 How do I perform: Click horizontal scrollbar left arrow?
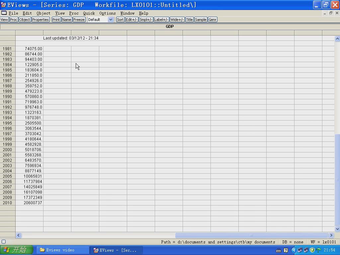click(19, 235)
